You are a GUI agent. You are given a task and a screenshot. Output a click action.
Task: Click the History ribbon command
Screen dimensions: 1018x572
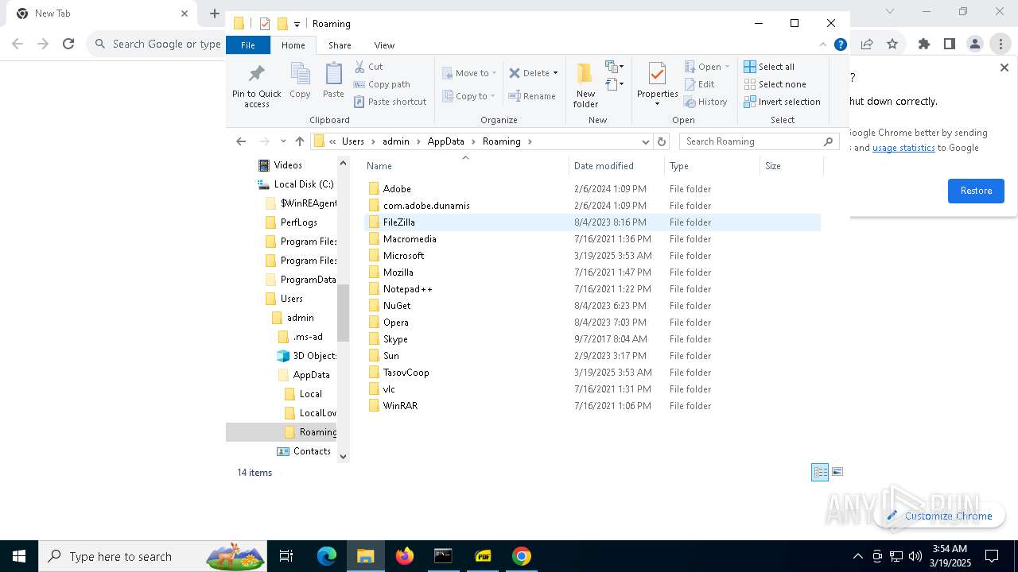pos(705,102)
